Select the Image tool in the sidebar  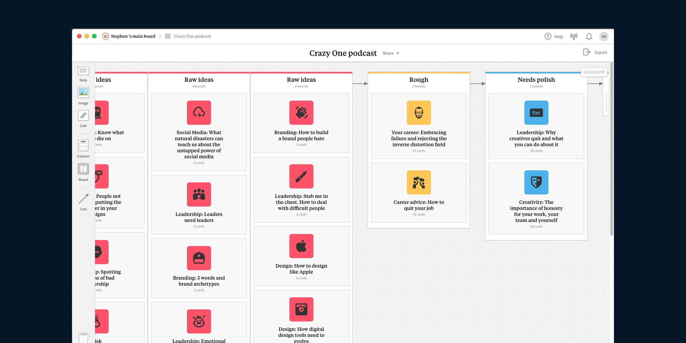tap(83, 96)
